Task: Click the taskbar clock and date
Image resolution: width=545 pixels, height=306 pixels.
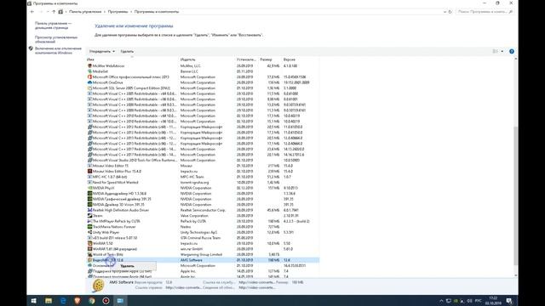Action: point(493,300)
